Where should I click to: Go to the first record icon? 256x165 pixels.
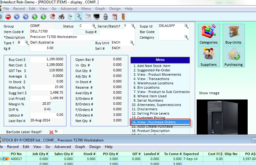[x=17, y=17]
